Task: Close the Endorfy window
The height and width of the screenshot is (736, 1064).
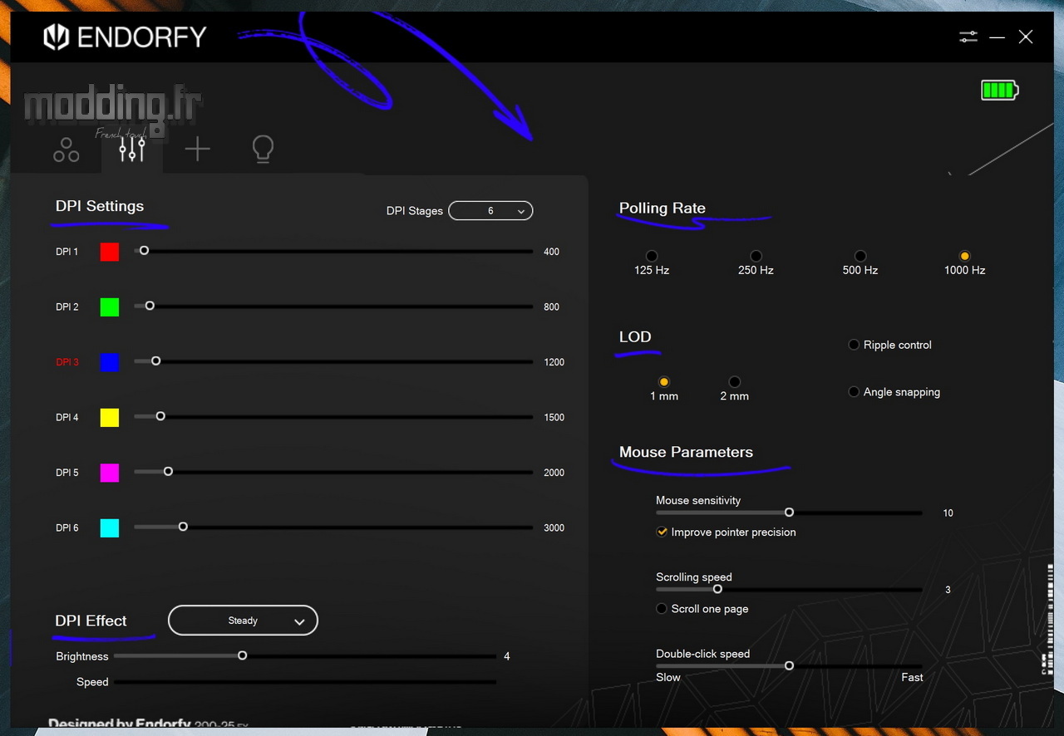Action: [x=1026, y=37]
